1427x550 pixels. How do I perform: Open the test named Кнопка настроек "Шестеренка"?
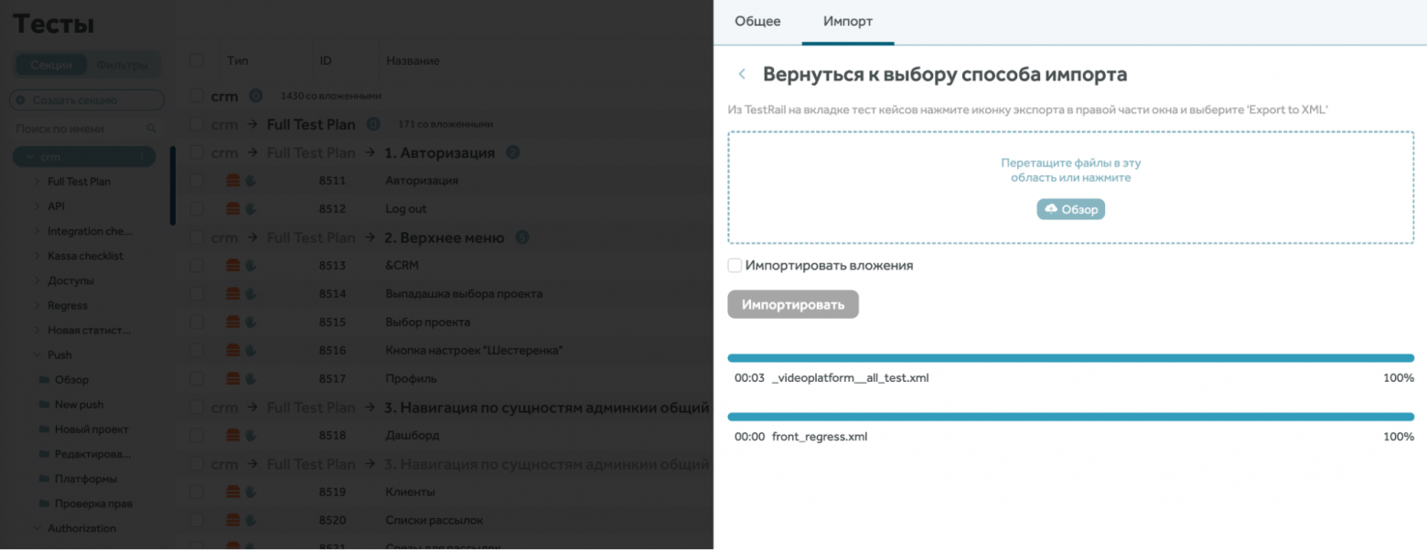click(x=475, y=351)
